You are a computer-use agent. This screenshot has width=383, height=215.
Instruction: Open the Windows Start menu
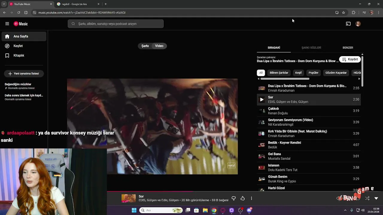click(134, 210)
